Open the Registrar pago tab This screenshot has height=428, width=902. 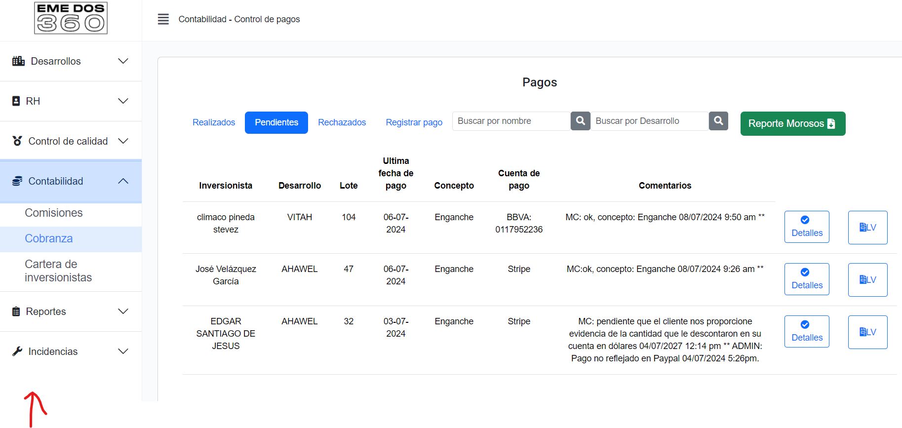coord(414,122)
